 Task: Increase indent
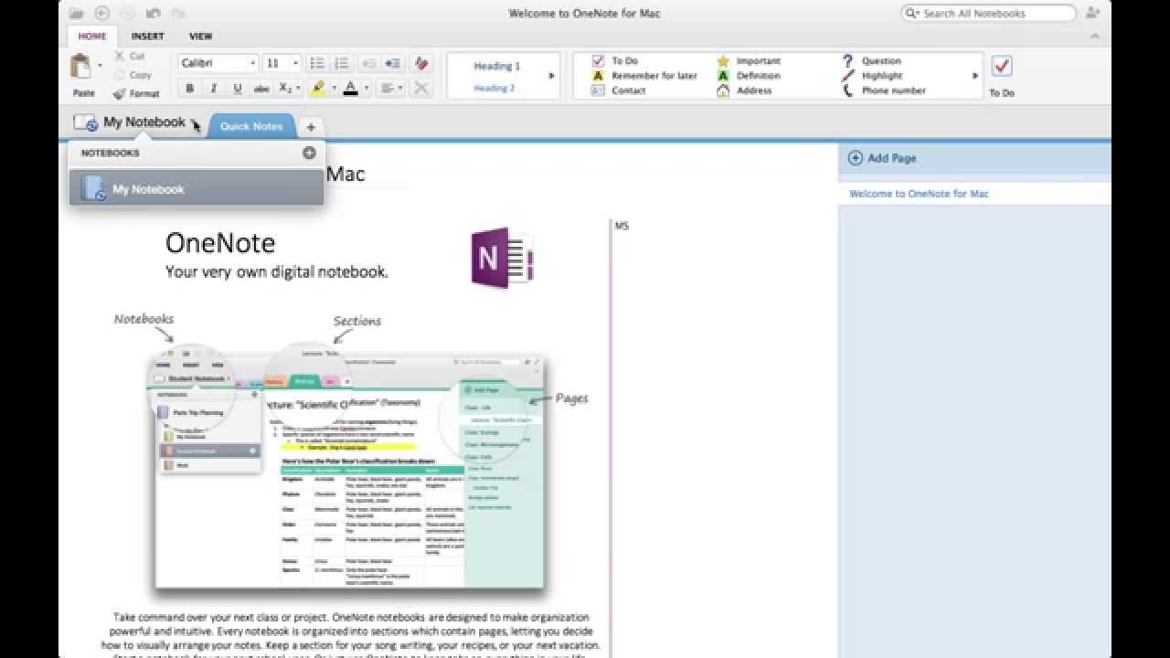pyautogui.click(x=392, y=63)
